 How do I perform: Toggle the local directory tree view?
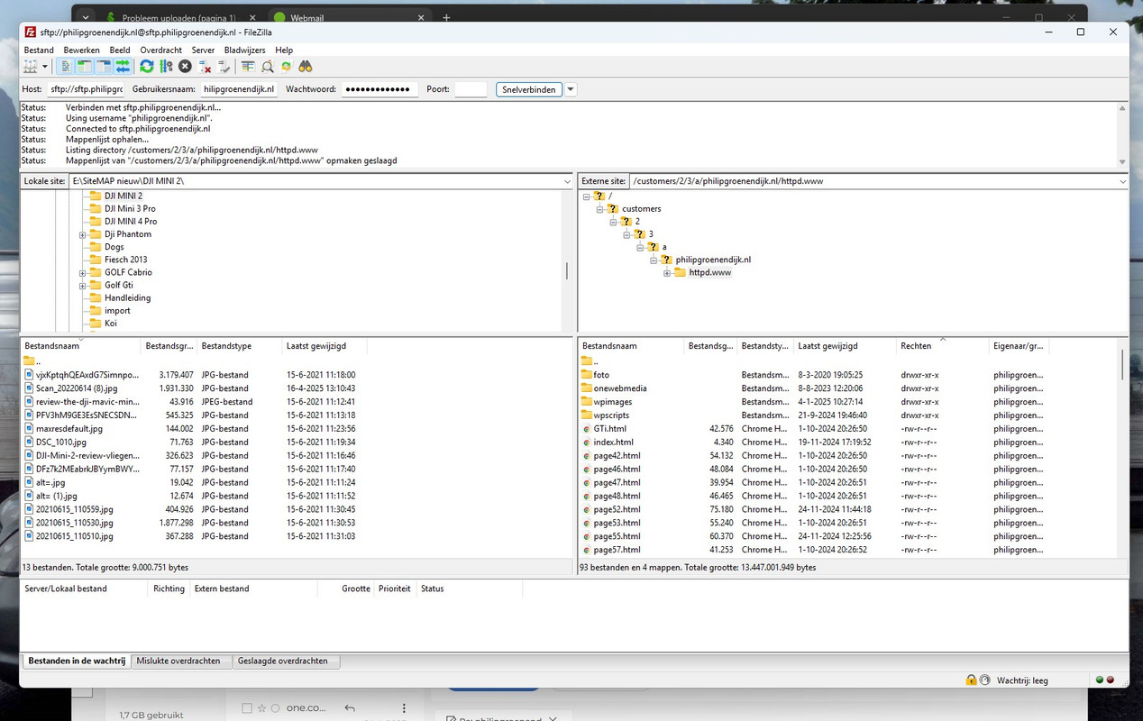85,67
